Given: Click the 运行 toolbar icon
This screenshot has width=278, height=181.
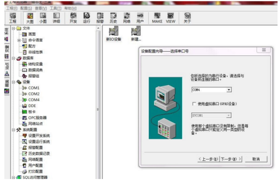Looking at the screenshot, I should click(86, 18).
